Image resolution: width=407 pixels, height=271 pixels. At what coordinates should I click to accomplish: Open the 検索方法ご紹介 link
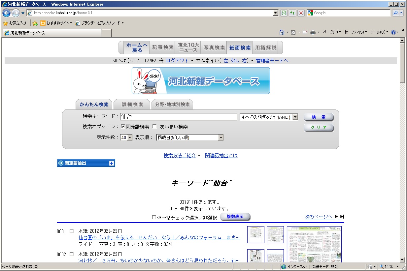(x=180, y=155)
